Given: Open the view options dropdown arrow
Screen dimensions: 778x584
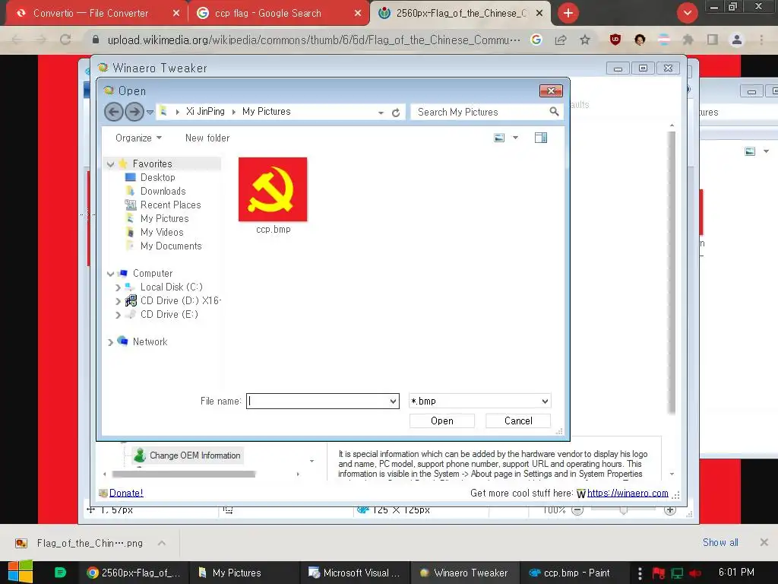Looking at the screenshot, I should coord(516,138).
